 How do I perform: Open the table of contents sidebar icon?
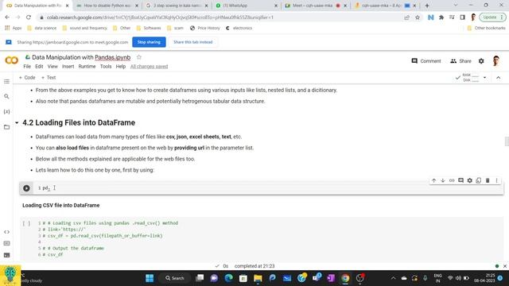6,81
